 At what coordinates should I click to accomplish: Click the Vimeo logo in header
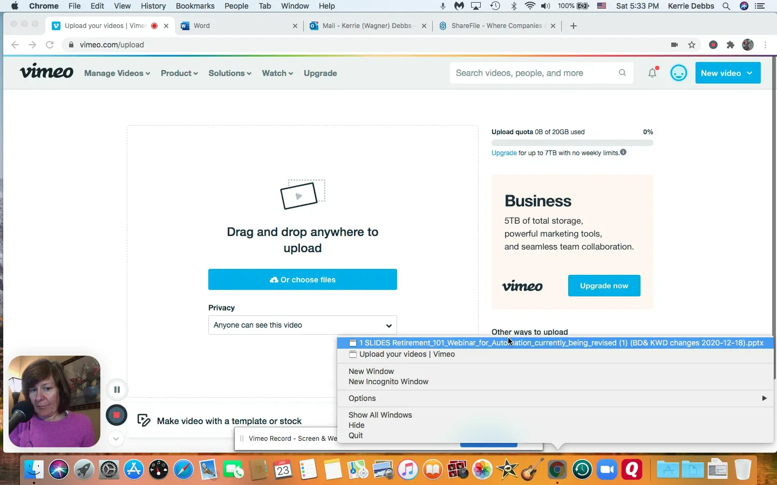point(46,72)
